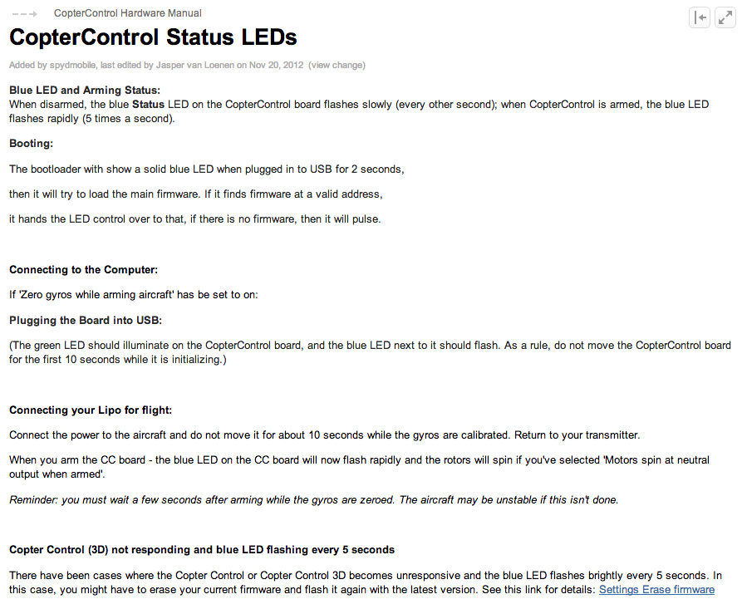Click the Copter Control (3D) not responding heading
Viewport: 742px width, 609px height.
[x=202, y=550]
